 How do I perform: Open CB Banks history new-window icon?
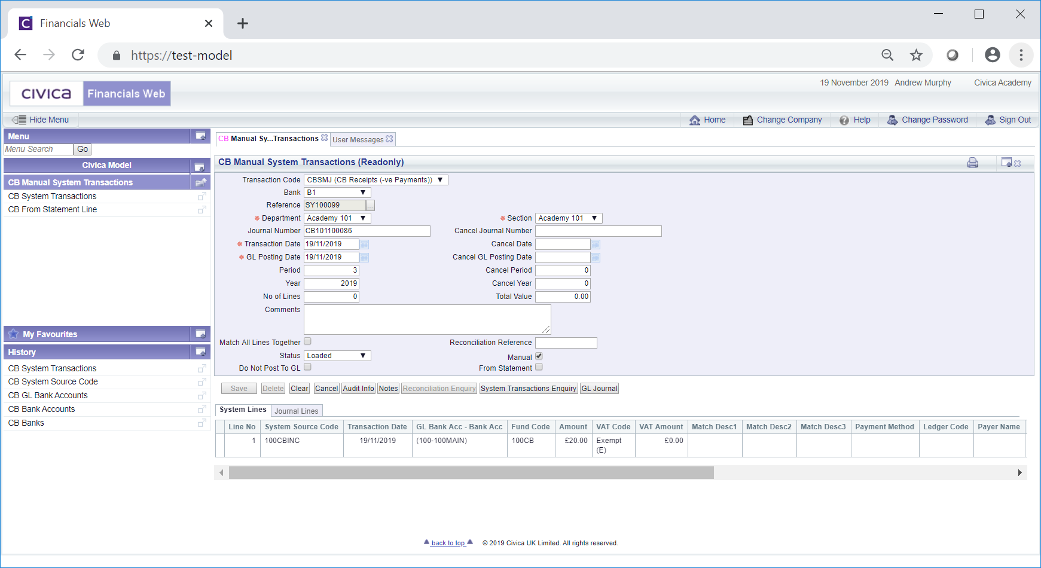click(x=202, y=423)
